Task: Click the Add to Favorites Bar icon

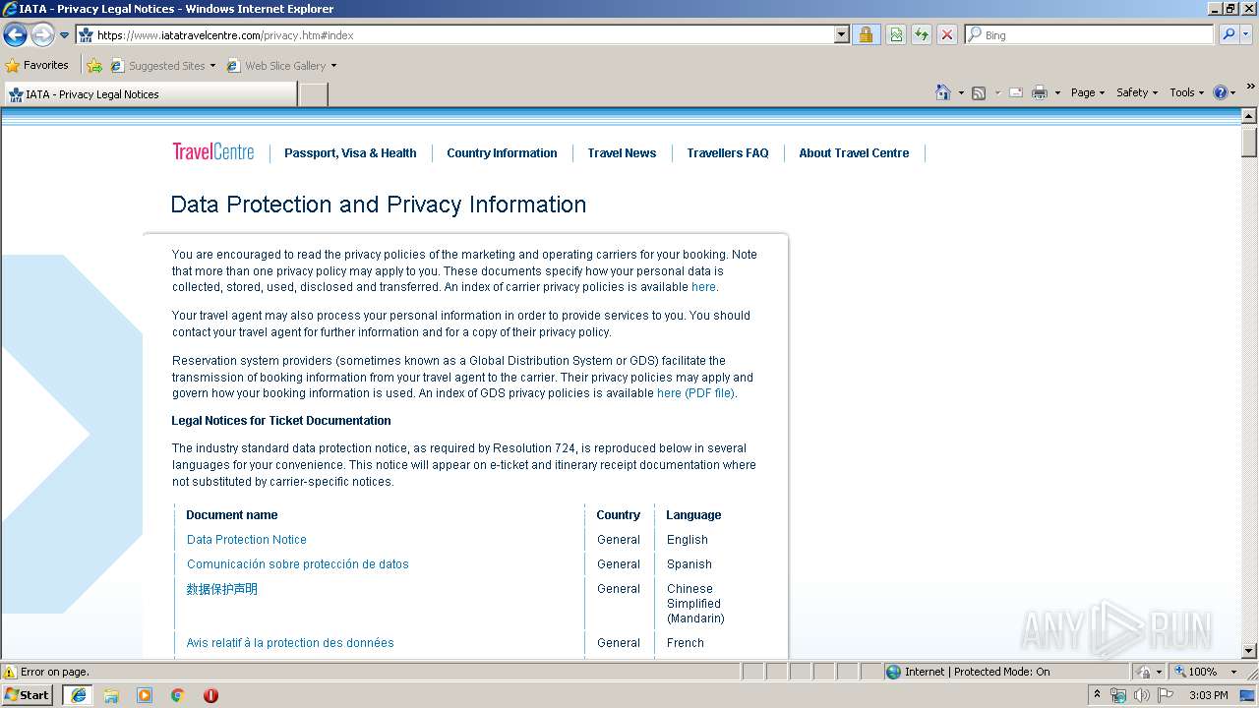Action: 94,66
